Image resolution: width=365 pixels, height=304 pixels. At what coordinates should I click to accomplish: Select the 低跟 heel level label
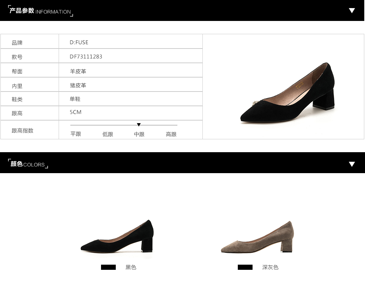pyautogui.click(x=108, y=134)
